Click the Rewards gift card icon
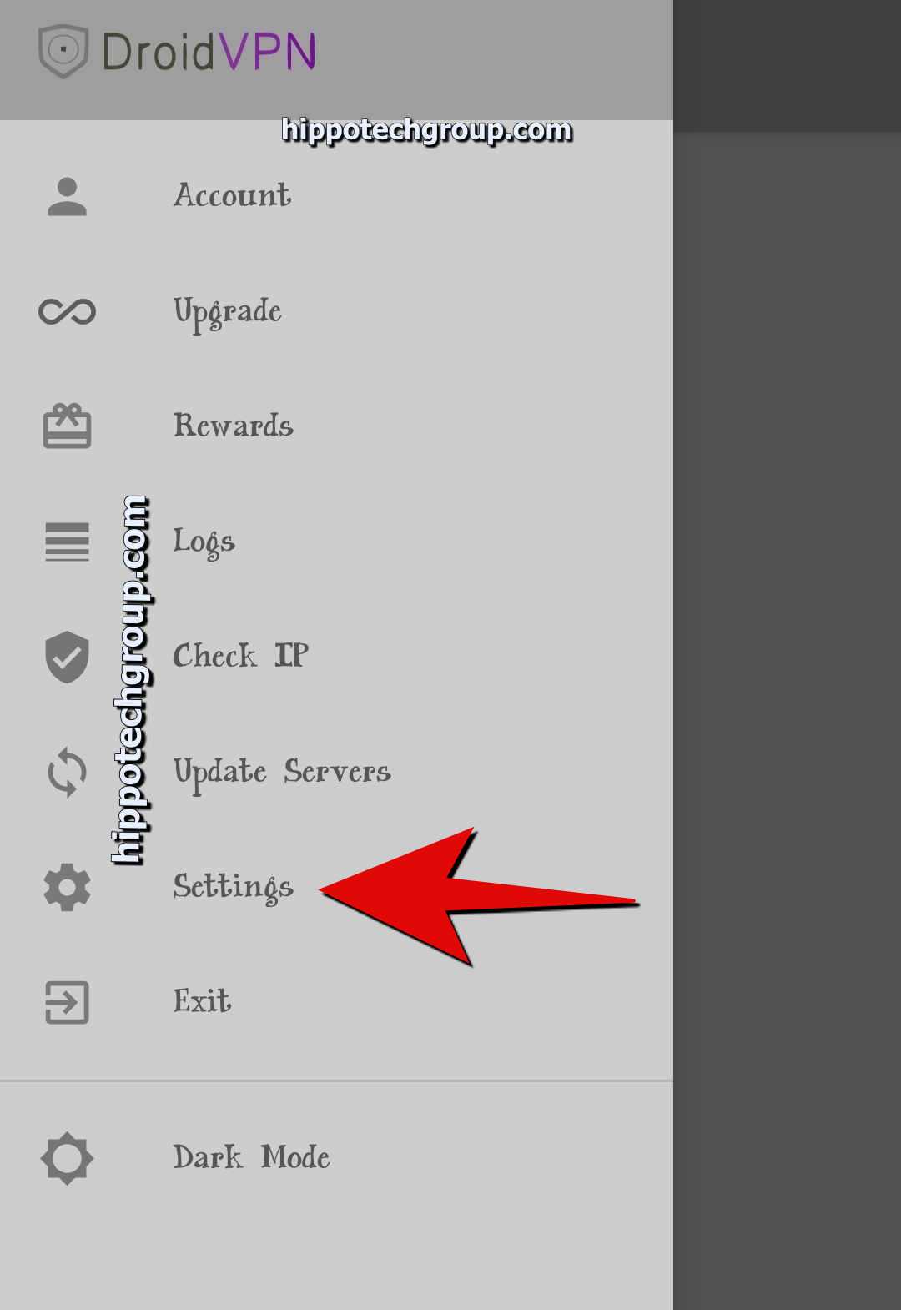This screenshot has width=901, height=1310. pos(67,426)
